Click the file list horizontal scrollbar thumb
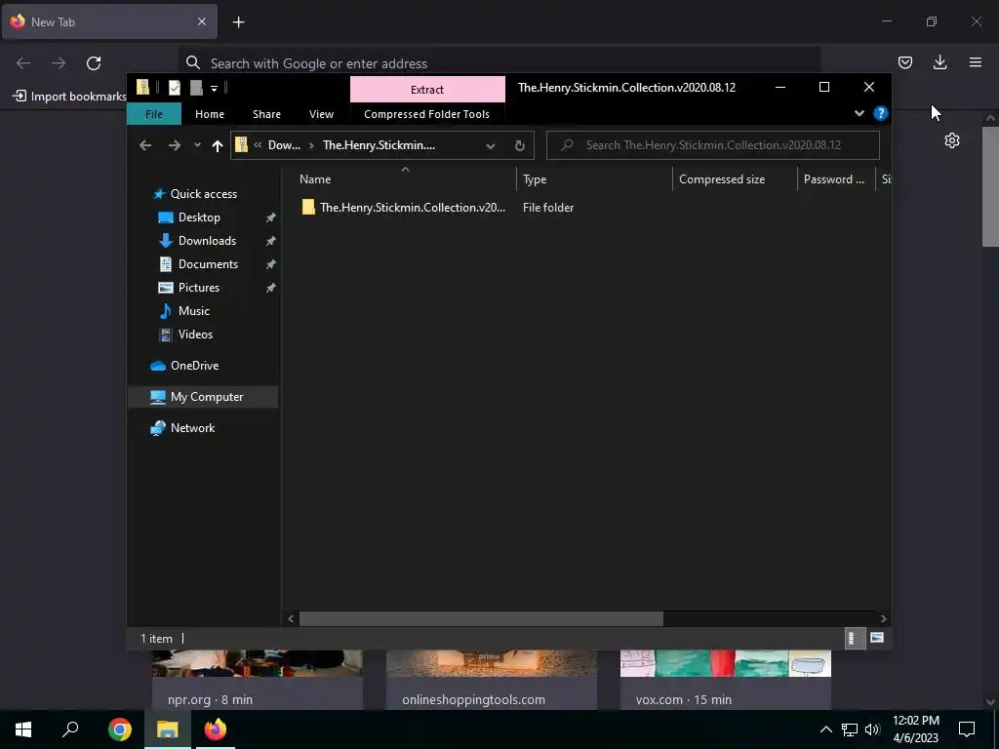 (x=481, y=618)
